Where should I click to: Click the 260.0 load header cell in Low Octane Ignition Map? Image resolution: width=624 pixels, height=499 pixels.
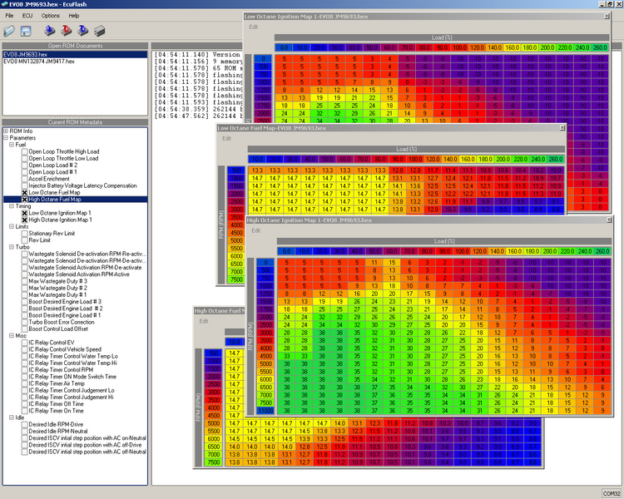point(600,47)
